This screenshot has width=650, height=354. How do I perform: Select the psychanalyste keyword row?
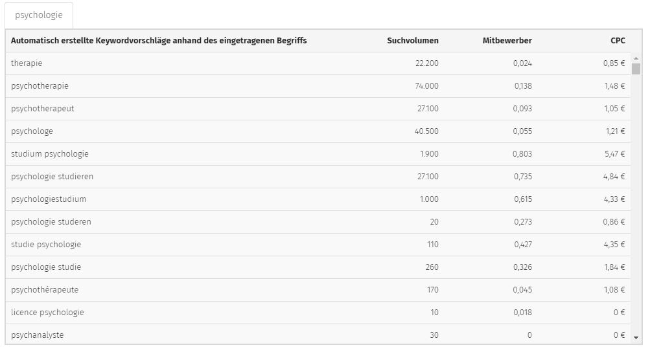point(318,334)
